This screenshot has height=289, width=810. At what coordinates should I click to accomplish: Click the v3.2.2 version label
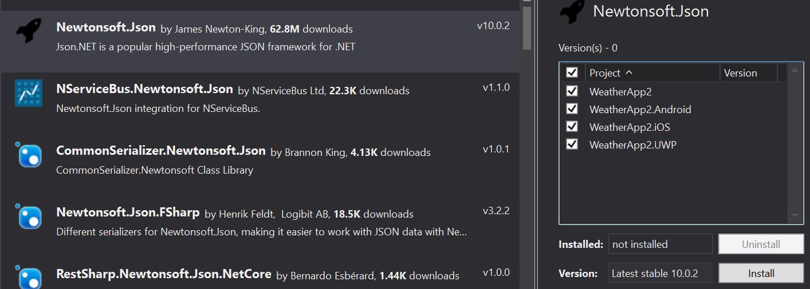pos(496,211)
